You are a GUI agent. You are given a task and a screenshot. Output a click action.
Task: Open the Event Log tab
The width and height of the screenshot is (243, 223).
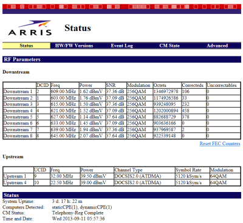(122, 46)
